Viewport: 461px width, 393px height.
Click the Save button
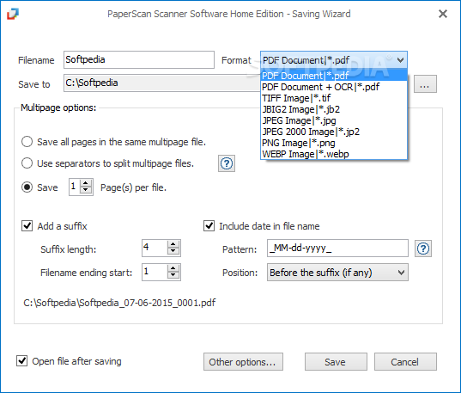336,362
